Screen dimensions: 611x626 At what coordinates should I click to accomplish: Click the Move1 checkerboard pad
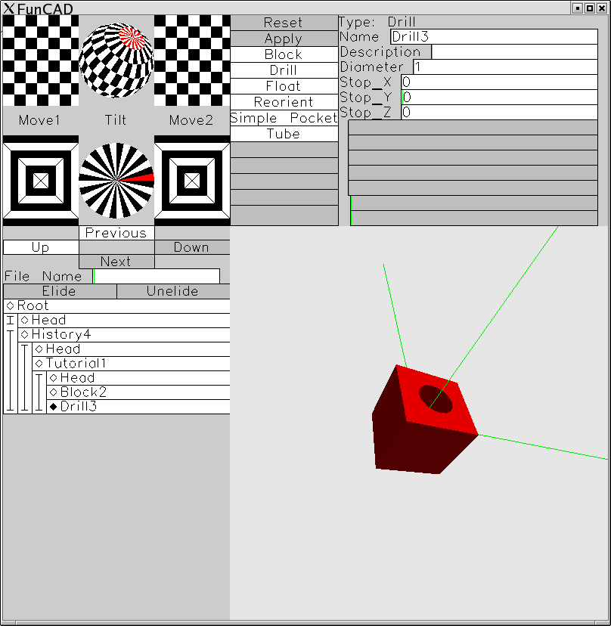(x=41, y=60)
